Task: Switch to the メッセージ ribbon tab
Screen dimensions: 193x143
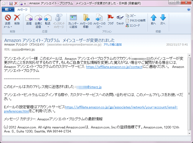Action: 22,10
